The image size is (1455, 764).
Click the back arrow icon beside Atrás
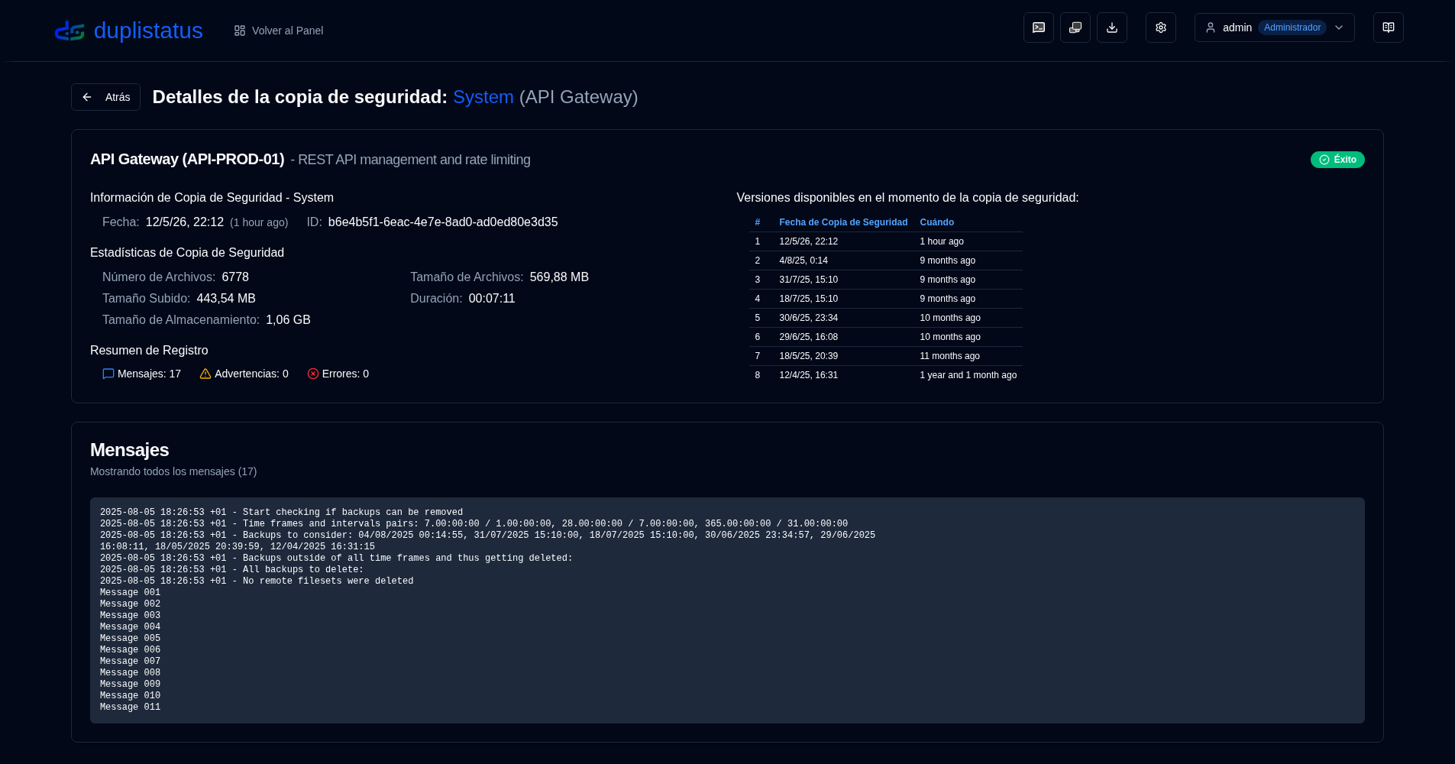pyautogui.click(x=87, y=97)
